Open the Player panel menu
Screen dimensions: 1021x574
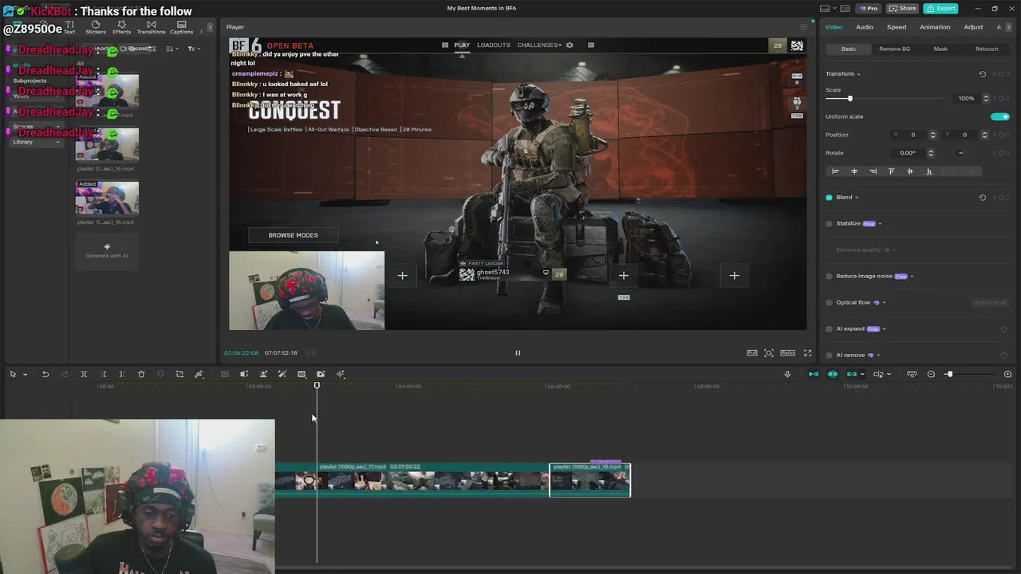[x=803, y=27]
